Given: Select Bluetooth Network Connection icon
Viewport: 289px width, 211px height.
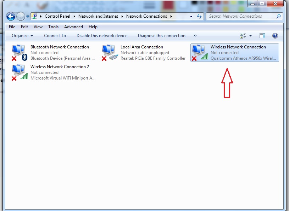Looking at the screenshot, I should (20, 53).
